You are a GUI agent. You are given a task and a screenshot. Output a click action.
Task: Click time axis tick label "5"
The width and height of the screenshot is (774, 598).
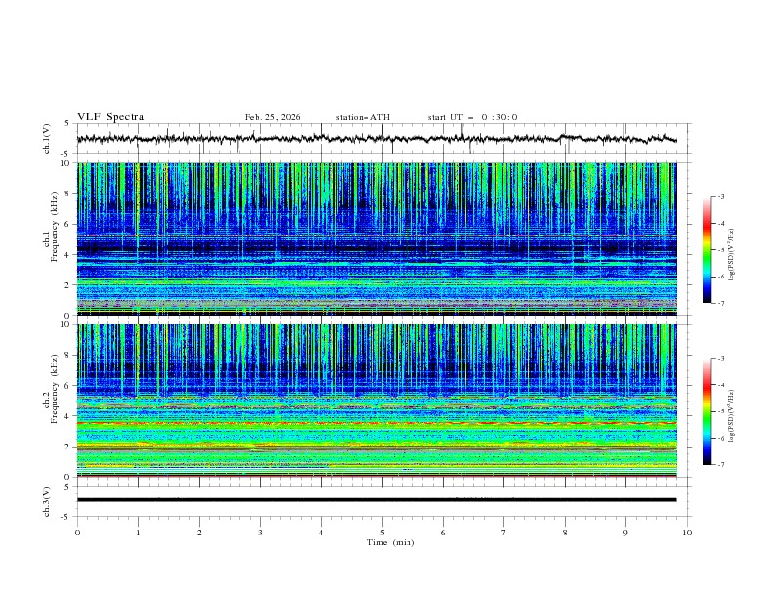click(x=382, y=533)
